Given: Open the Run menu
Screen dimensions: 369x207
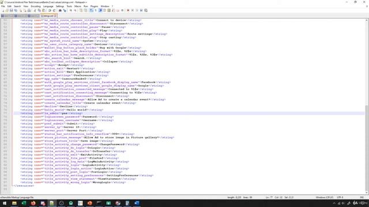Looking at the screenshot, I should (86, 6).
